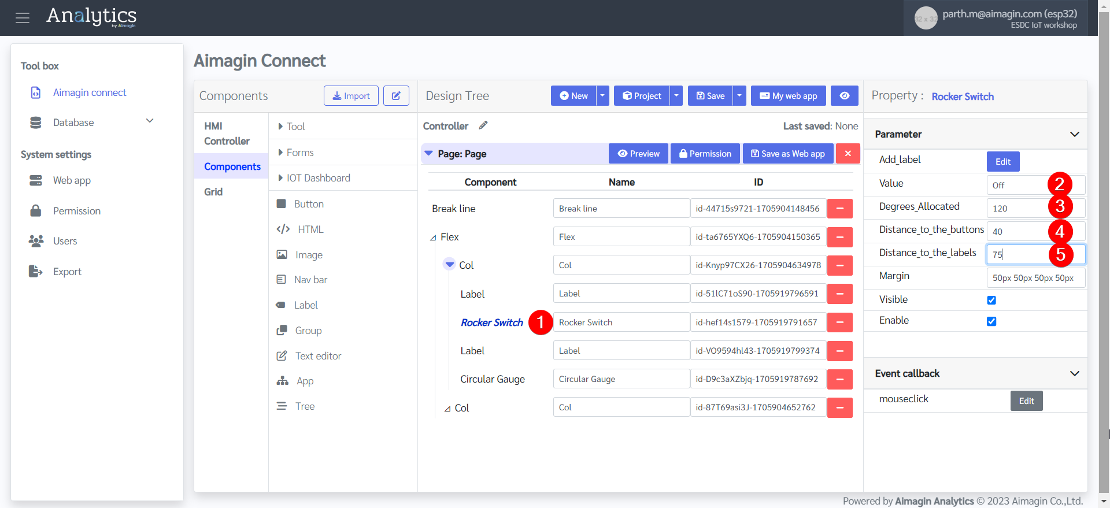The width and height of the screenshot is (1110, 508).
Task: Select the Nav bar component icon
Action: 282,280
